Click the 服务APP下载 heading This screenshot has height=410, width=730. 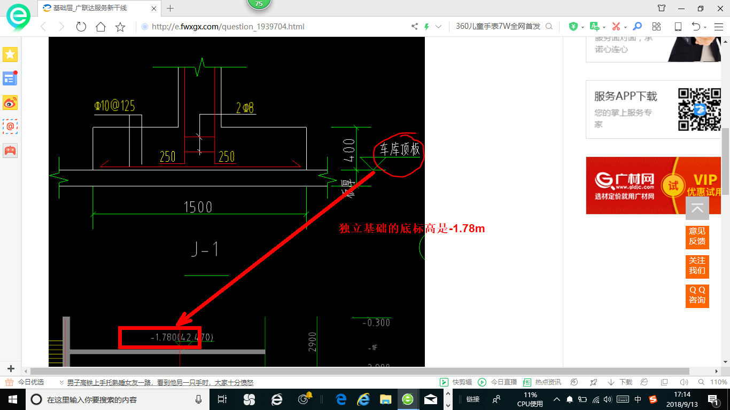626,96
